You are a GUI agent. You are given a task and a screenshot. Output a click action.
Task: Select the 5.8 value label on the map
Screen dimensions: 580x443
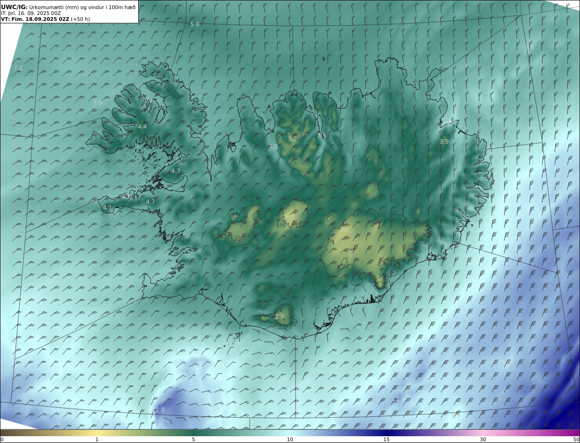(195, 24)
